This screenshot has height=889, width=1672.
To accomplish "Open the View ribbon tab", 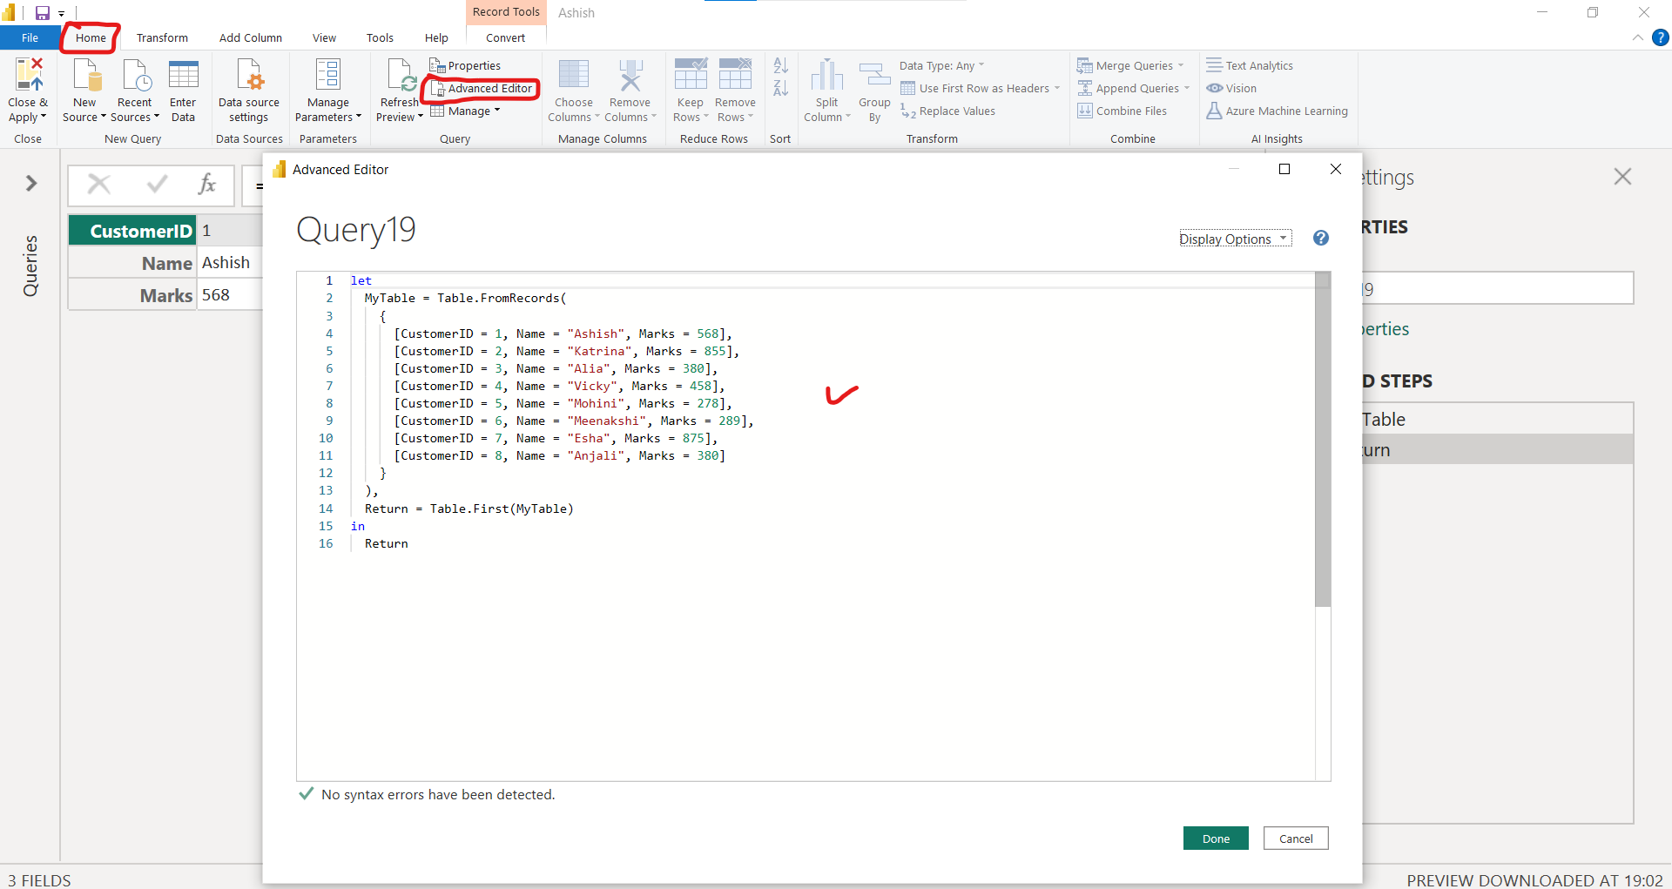I will tap(323, 37).
